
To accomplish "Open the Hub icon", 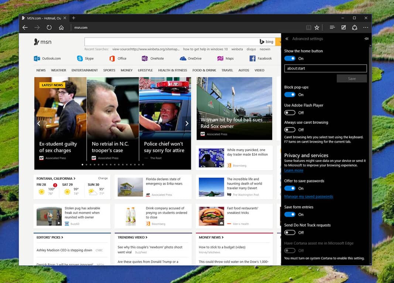I will pos(332,28).
